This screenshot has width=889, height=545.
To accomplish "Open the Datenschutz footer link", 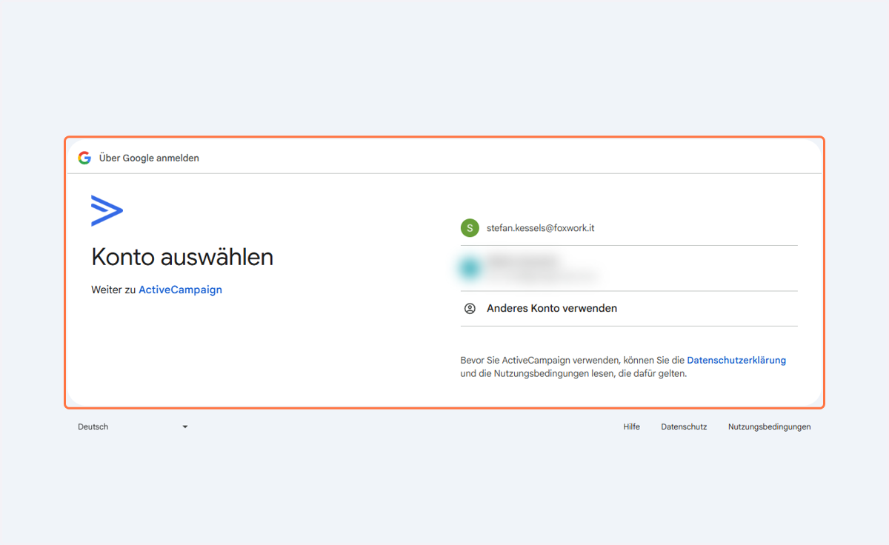I will coord(684,427).
